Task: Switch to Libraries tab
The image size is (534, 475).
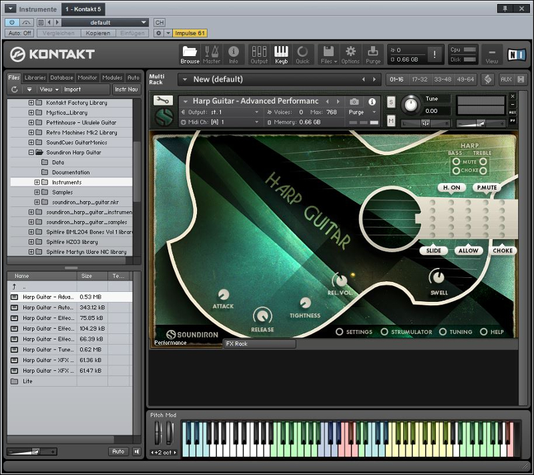Action: tap(35, 77)
